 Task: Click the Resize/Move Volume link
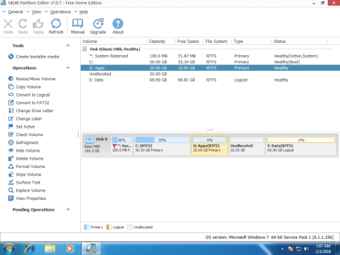point(35,79)
